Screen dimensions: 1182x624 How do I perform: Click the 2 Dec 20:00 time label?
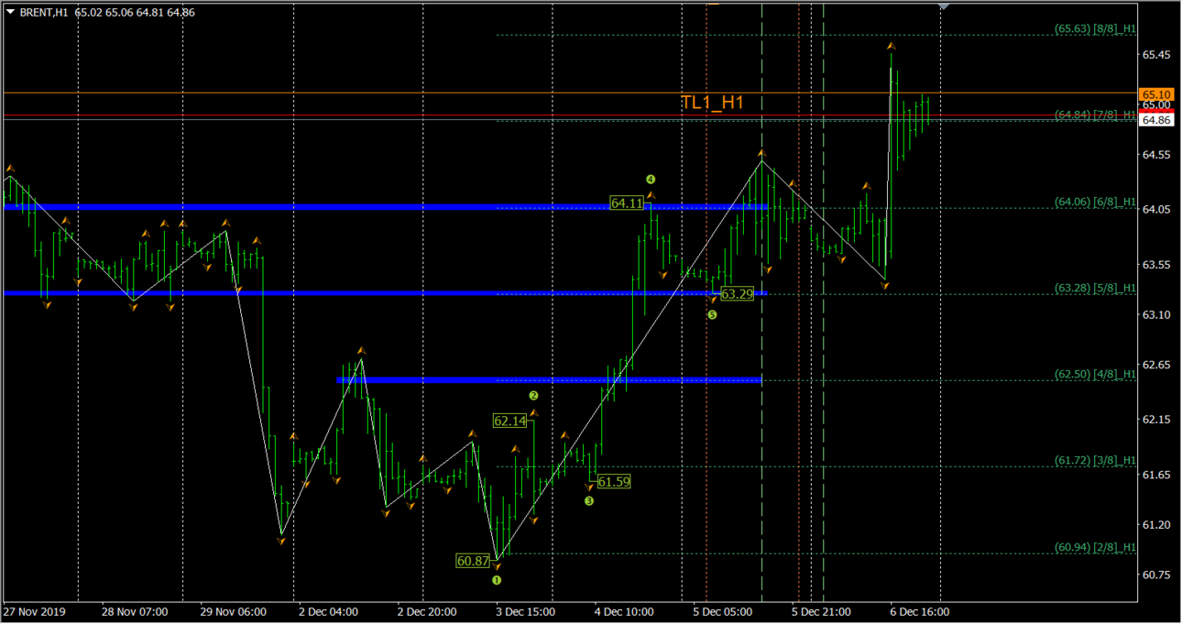click(428, 611)
